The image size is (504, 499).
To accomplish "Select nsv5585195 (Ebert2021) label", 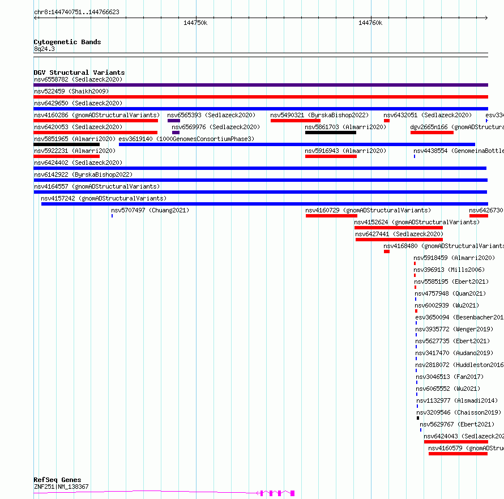I will tap(451, 282).
